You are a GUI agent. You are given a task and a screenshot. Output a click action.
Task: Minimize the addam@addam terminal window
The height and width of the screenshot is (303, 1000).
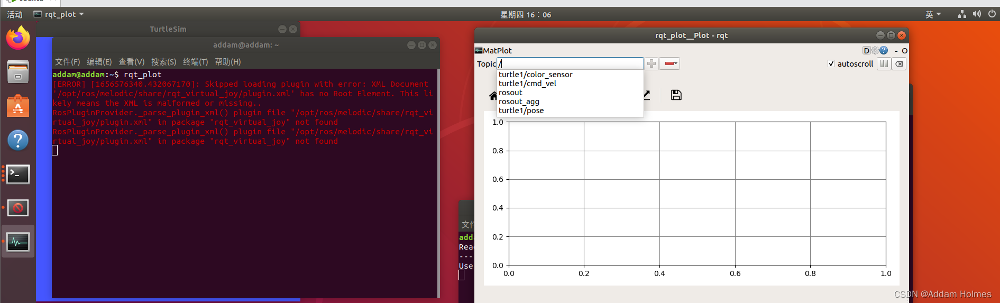point(411,45)
